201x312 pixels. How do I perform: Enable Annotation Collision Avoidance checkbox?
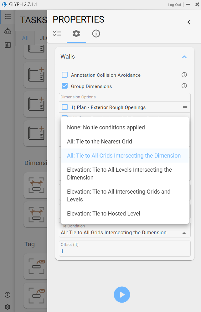(x=65, y=75)
